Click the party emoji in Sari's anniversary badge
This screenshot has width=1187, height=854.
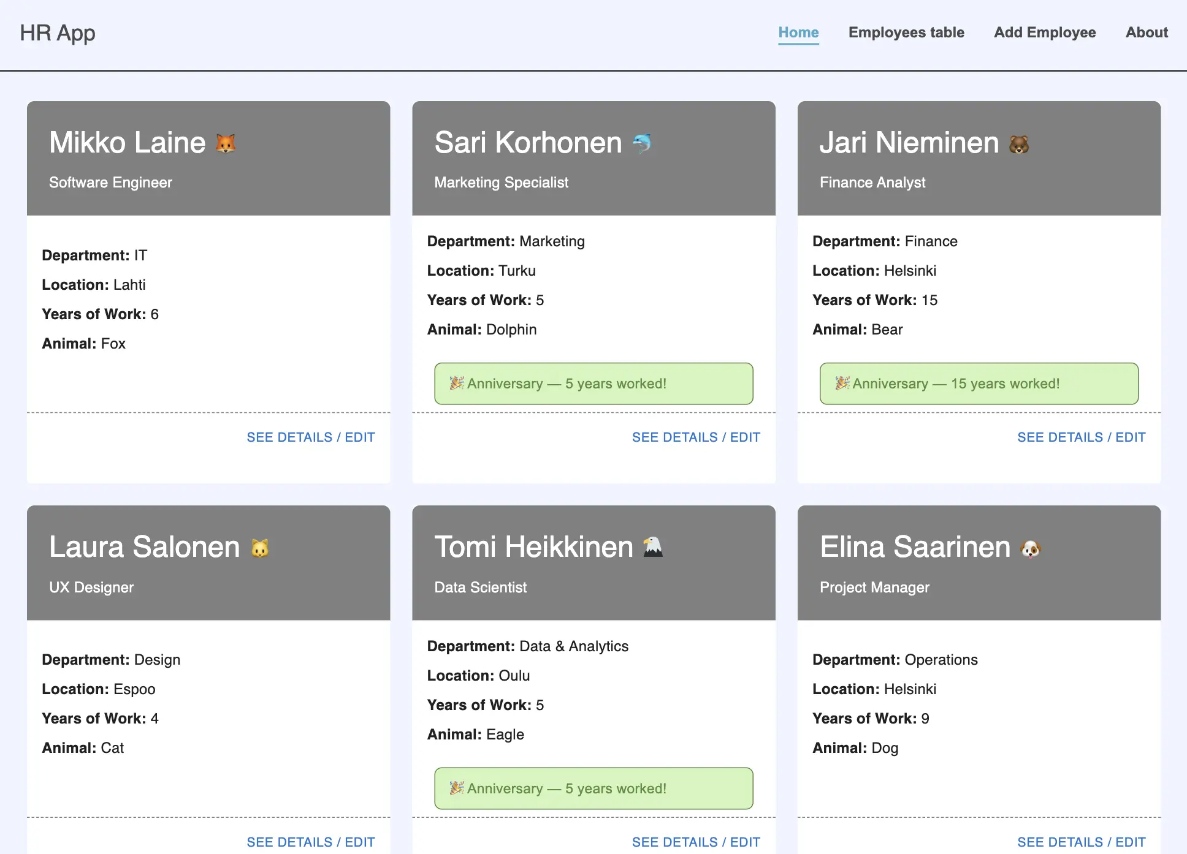click(x=456, y=383)
